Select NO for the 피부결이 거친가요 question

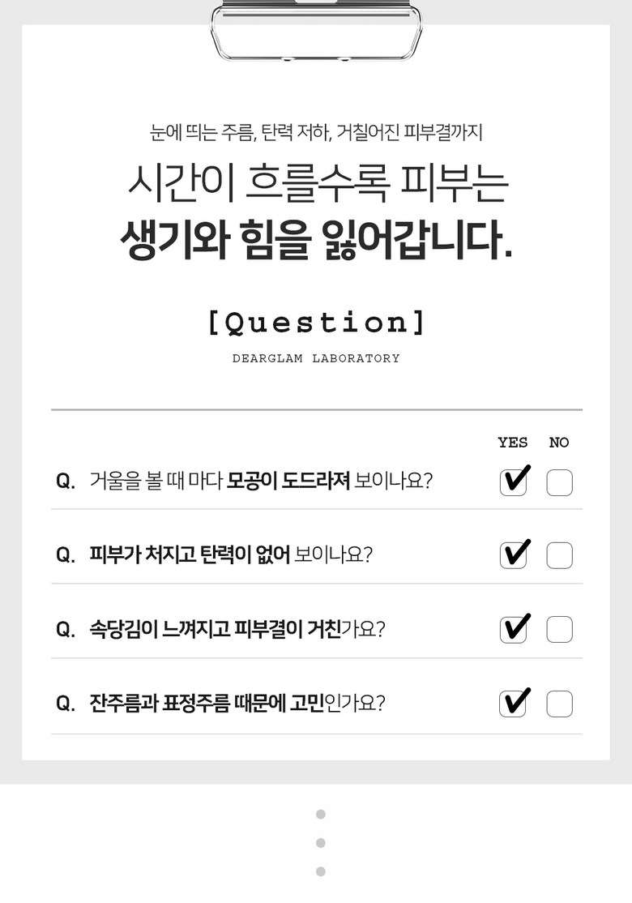click(559, 630)
